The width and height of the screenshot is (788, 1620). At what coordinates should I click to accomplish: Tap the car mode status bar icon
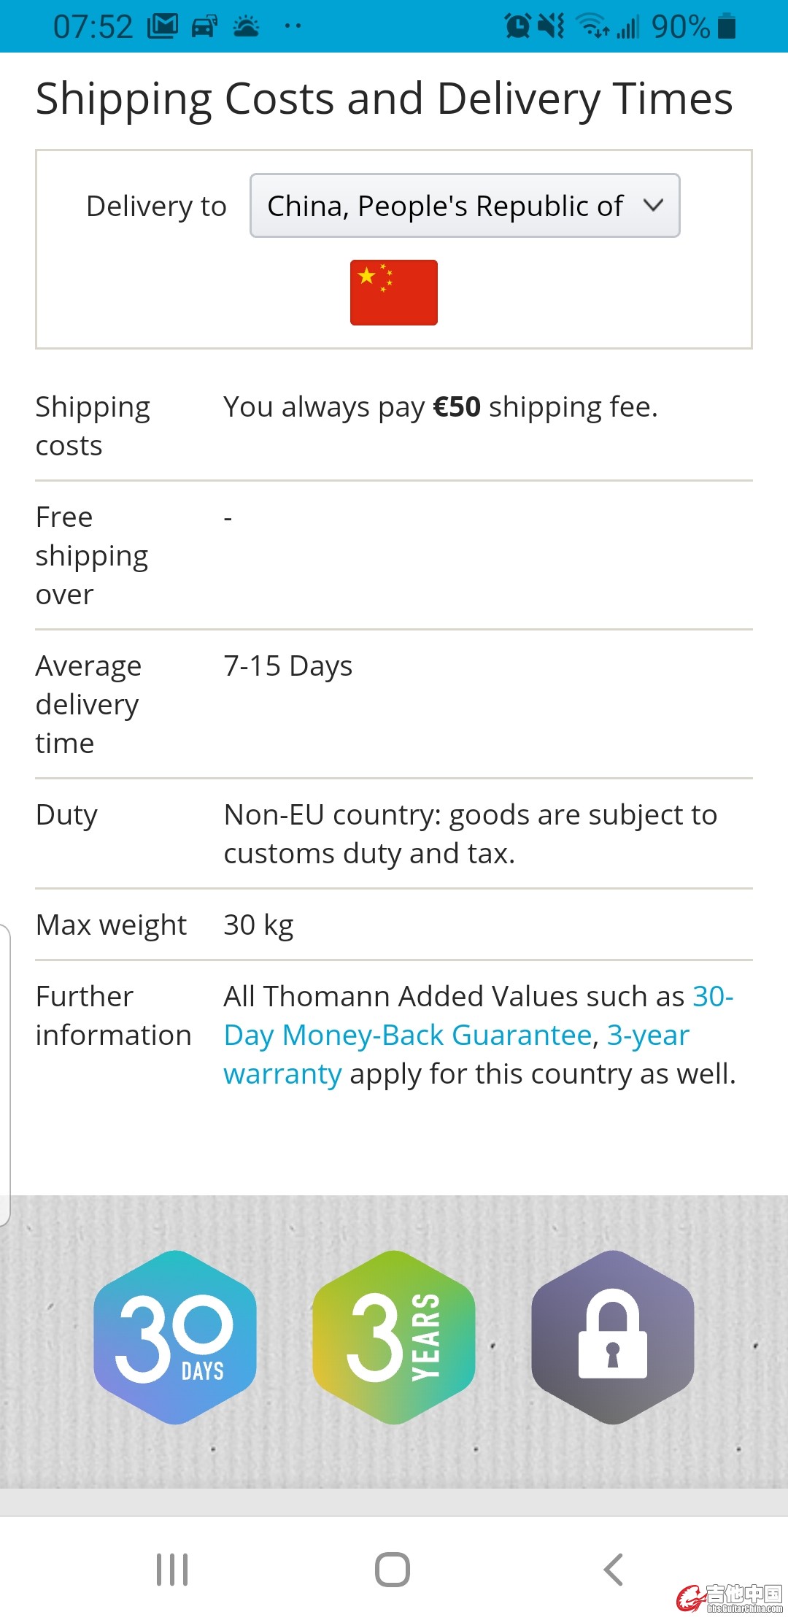coord(204,27)
